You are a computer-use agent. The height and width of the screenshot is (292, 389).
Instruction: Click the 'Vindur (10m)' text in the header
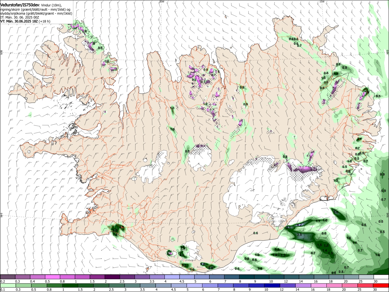click(51, 5)
